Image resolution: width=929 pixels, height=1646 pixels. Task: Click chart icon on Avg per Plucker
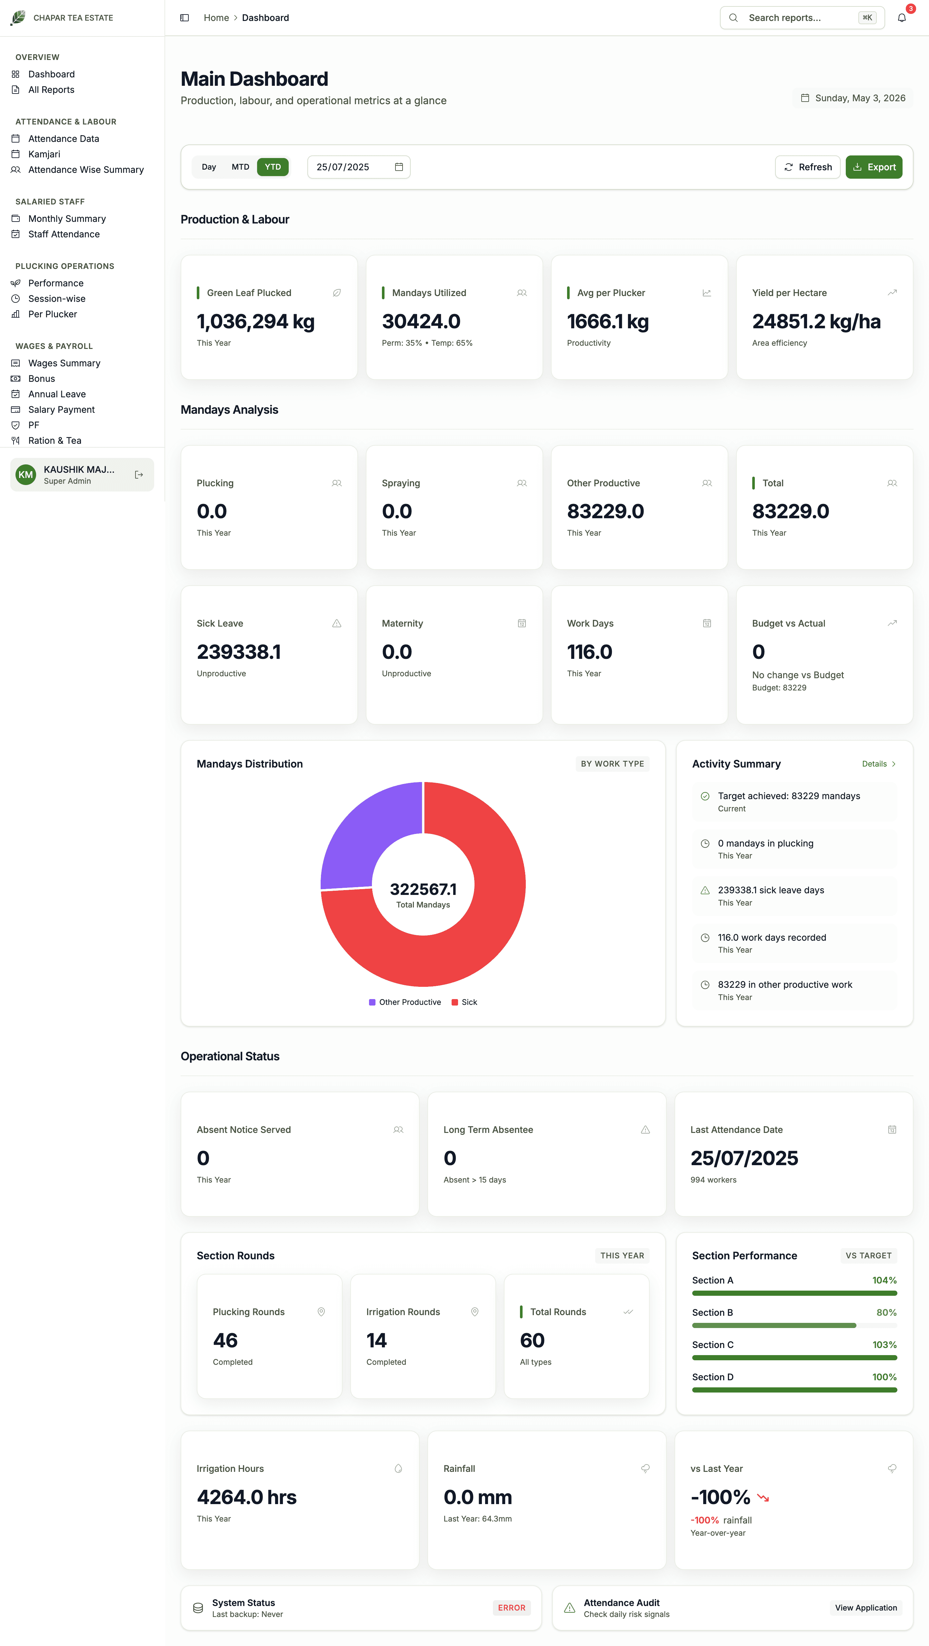click(707, 293)
